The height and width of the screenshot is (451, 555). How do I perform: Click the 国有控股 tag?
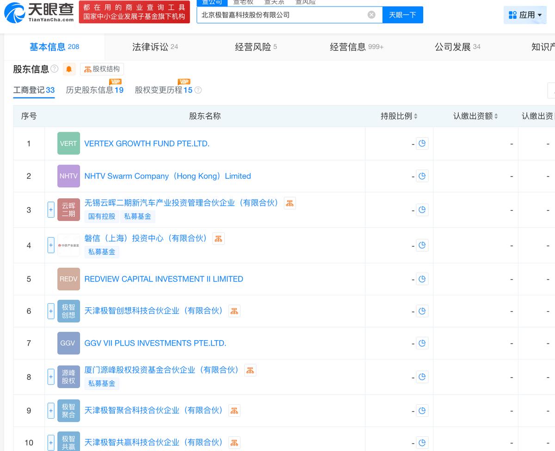102,216
